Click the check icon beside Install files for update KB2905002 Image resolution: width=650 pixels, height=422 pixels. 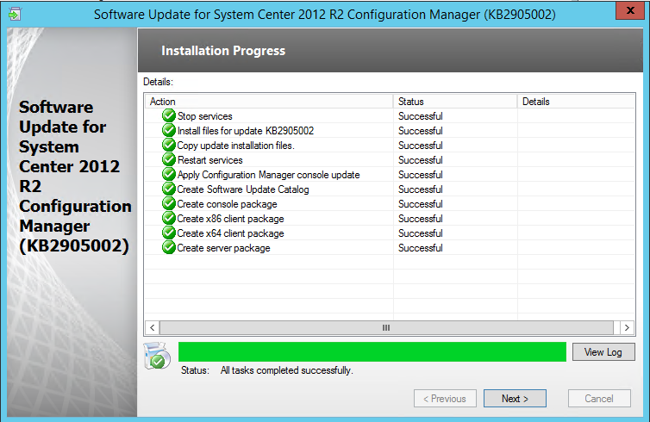tap(169, 130)
